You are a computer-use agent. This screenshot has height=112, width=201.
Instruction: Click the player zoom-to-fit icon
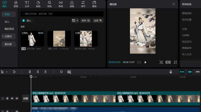pyautogui.click(x=161, y=62)
